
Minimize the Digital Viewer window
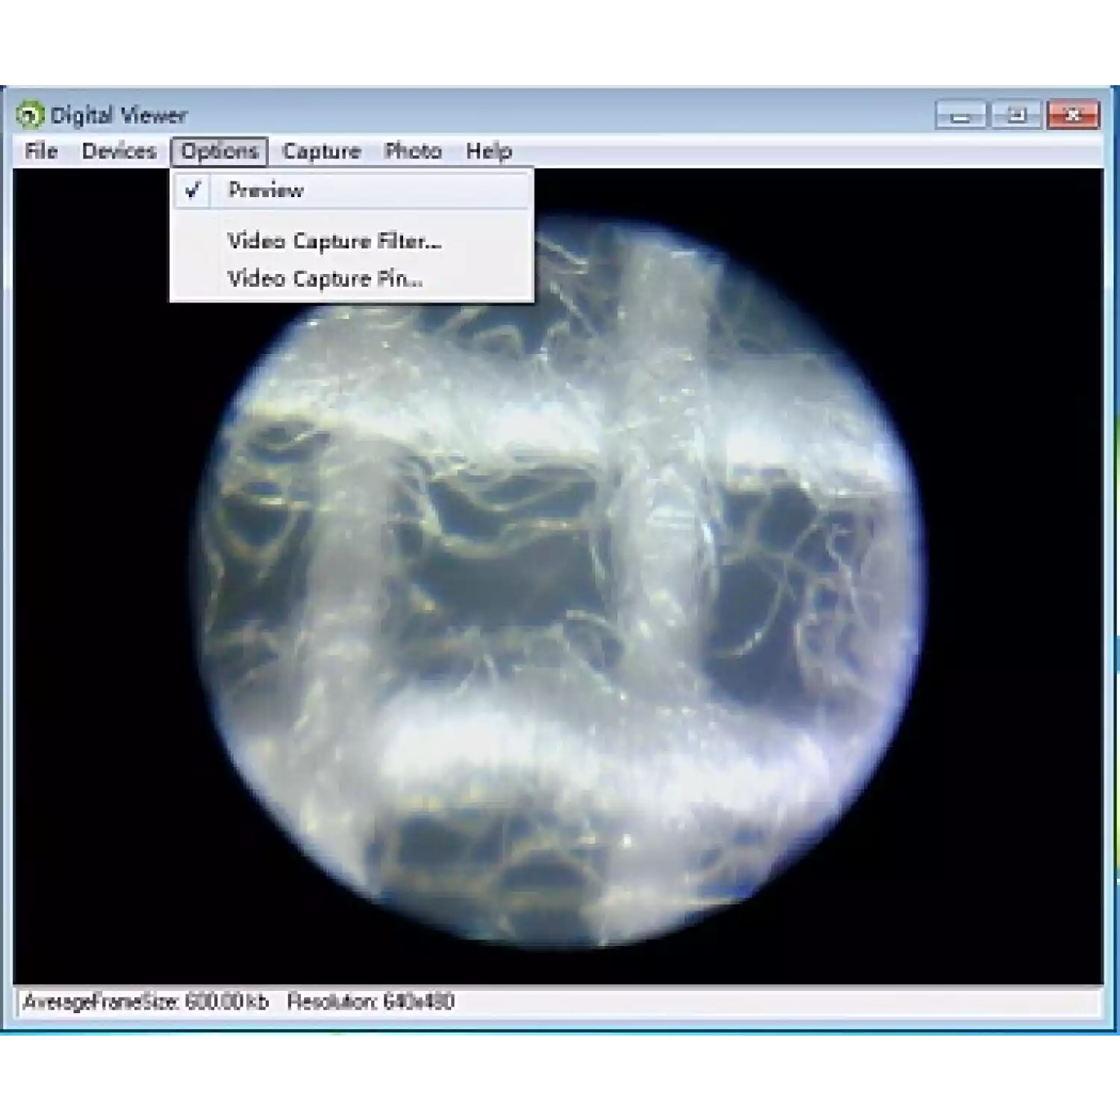coord(961,116)
